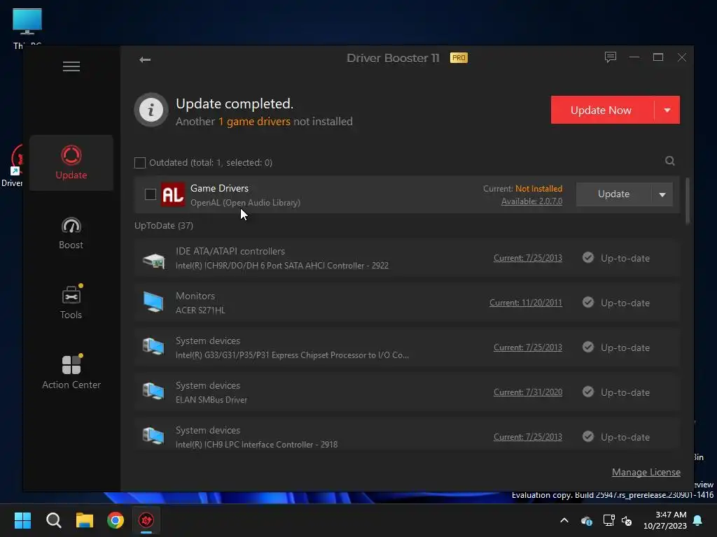Click Current: 7/31/2020 link for ELAN SMBus
Screen dimensions: 717x537
[528, 392]
